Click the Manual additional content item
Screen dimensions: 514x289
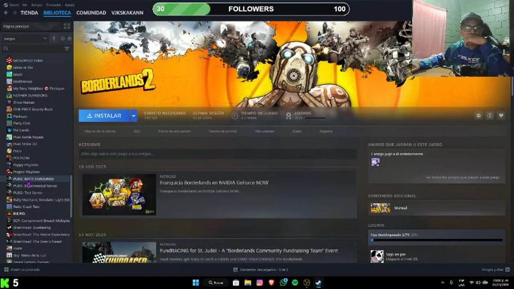point(437,208)
